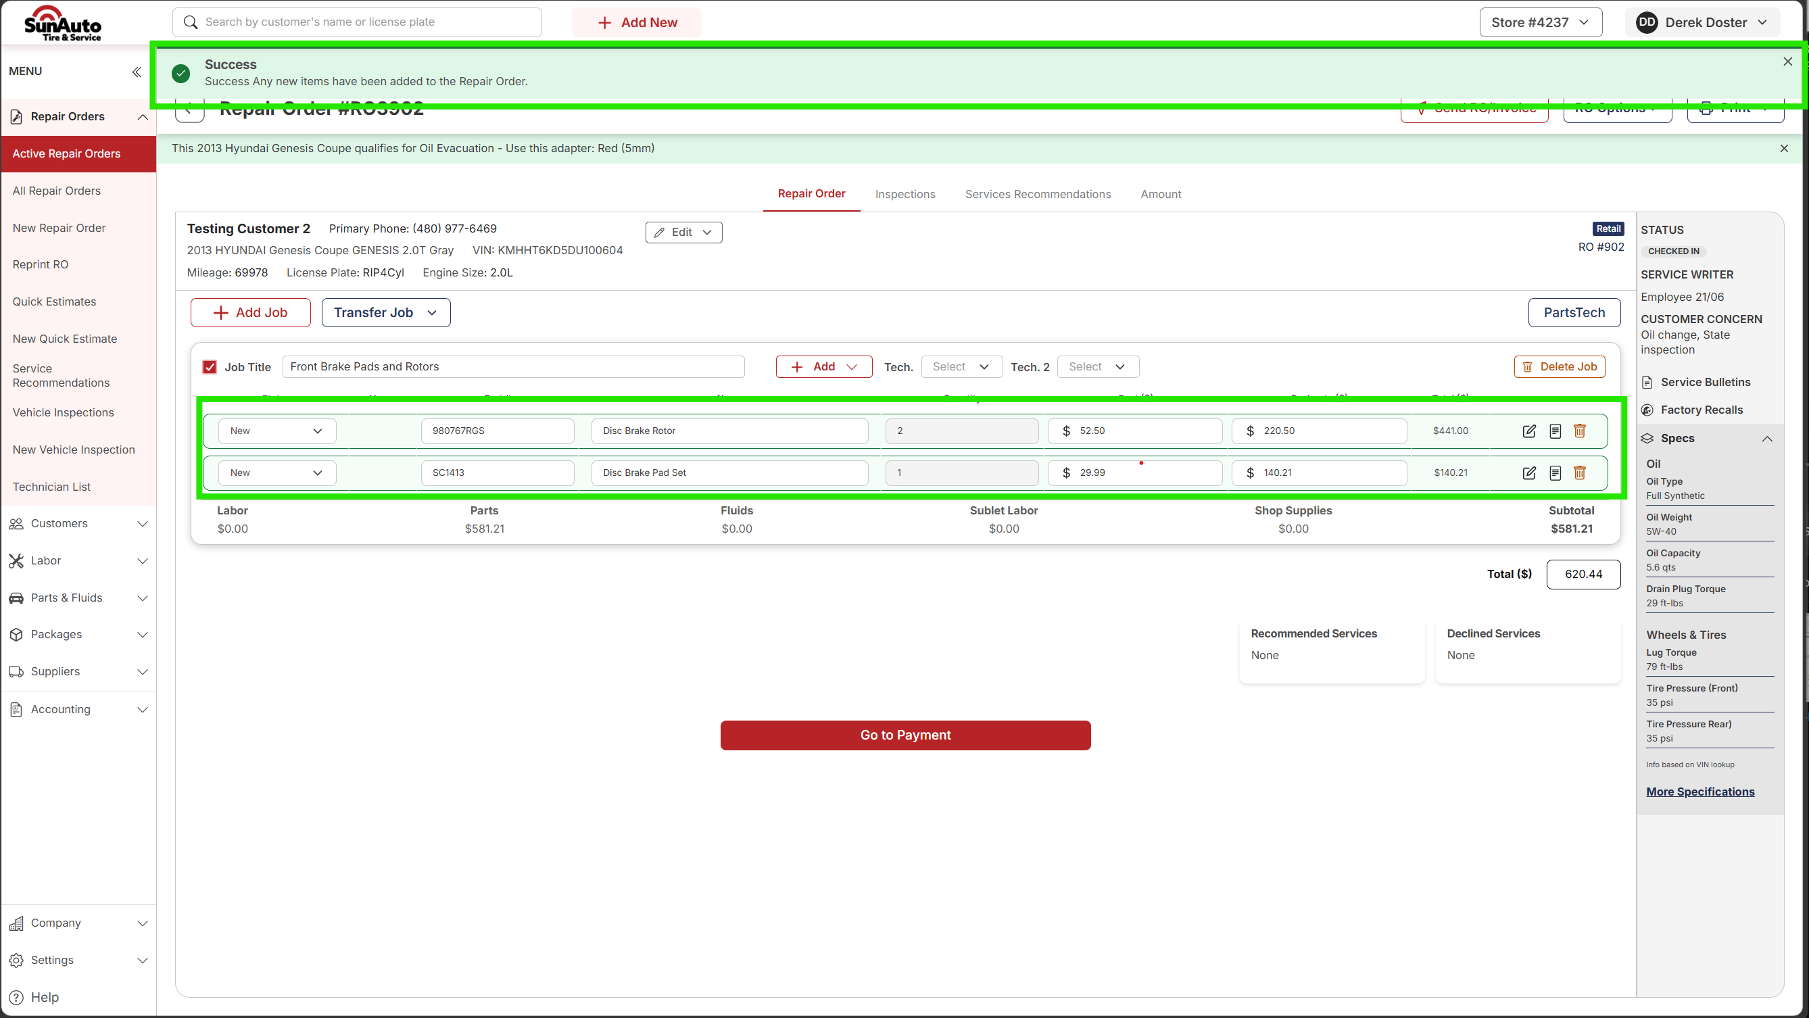Image resolution: width=1809 pixels, height=1018 pixels.
Task: Collapse the Specs section chevron
Action: tap(1767, 439)
